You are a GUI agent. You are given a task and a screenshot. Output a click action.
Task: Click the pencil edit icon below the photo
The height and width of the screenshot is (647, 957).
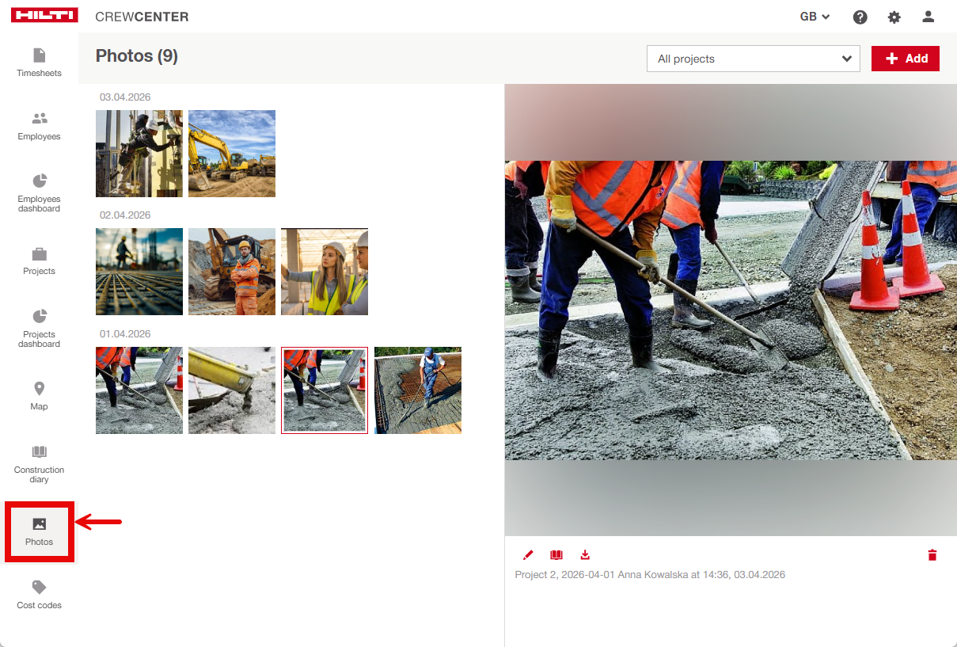(528, 555)
